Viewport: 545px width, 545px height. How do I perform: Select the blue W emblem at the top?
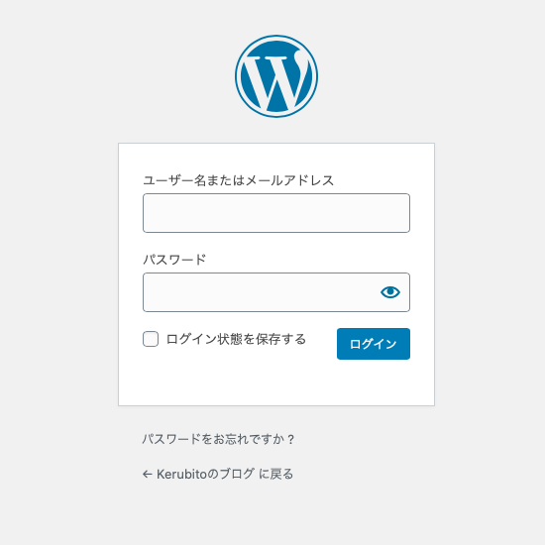coord(276,76)
